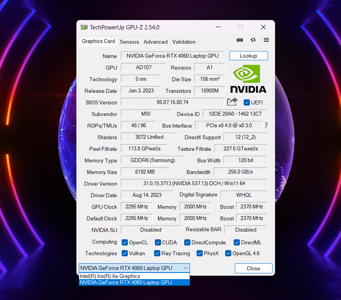This screenshot has width=341, height=300.
Task: Click the Subvendor value MSI
Action: [x=146, y=114]
